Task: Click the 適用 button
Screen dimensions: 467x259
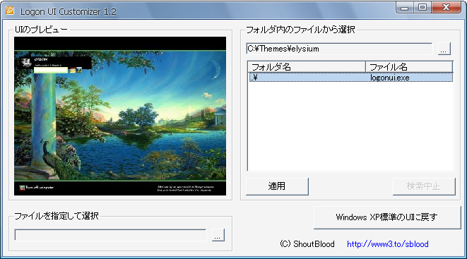Action: (277, 186)
